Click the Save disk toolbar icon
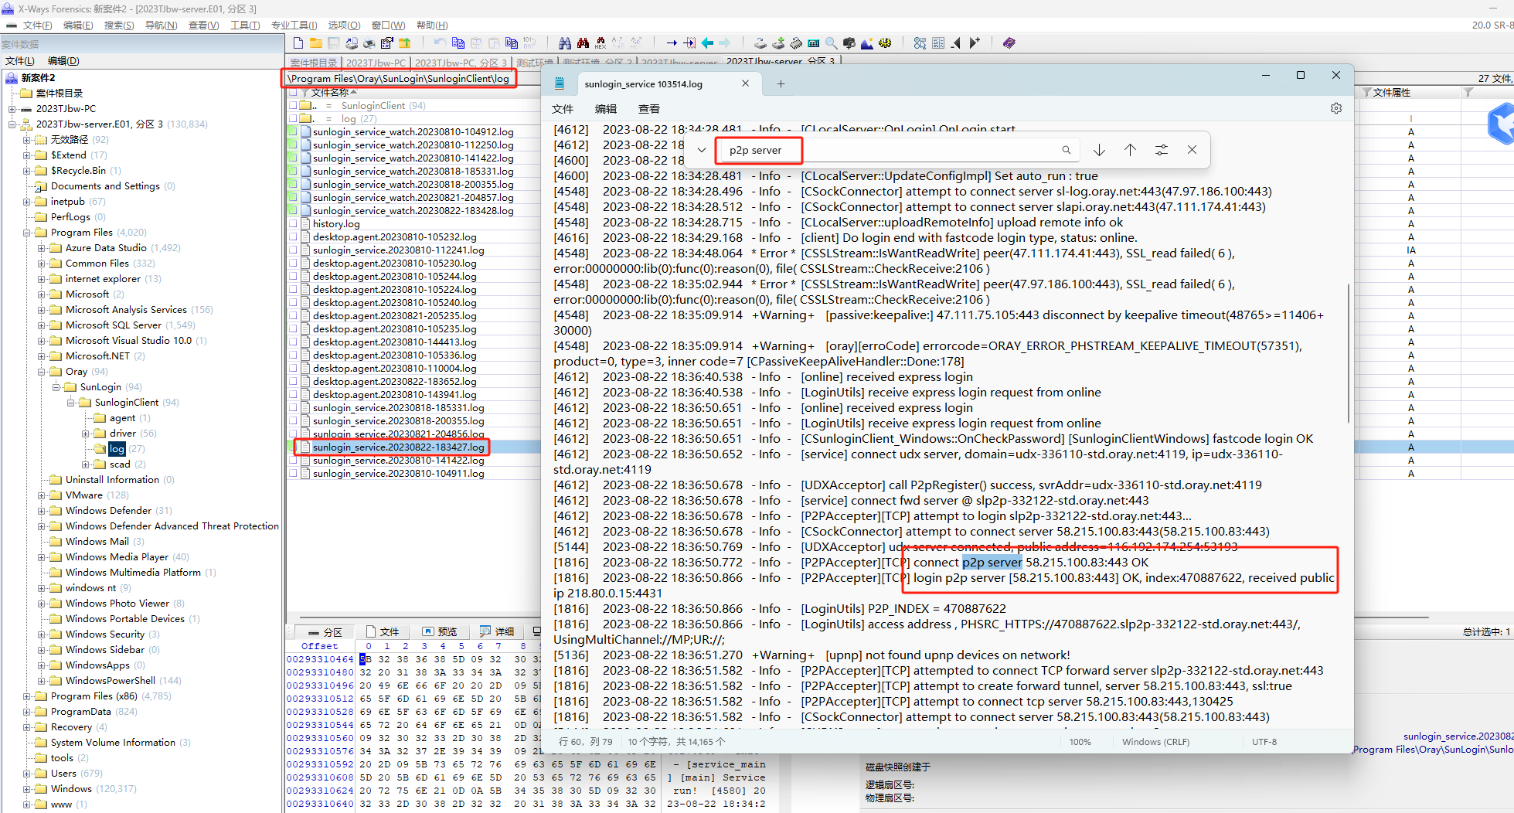Screen dimensions: 1514x813 (334, 43)
